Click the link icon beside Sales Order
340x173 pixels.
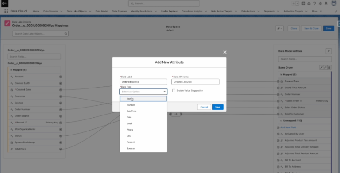[325, 68]
